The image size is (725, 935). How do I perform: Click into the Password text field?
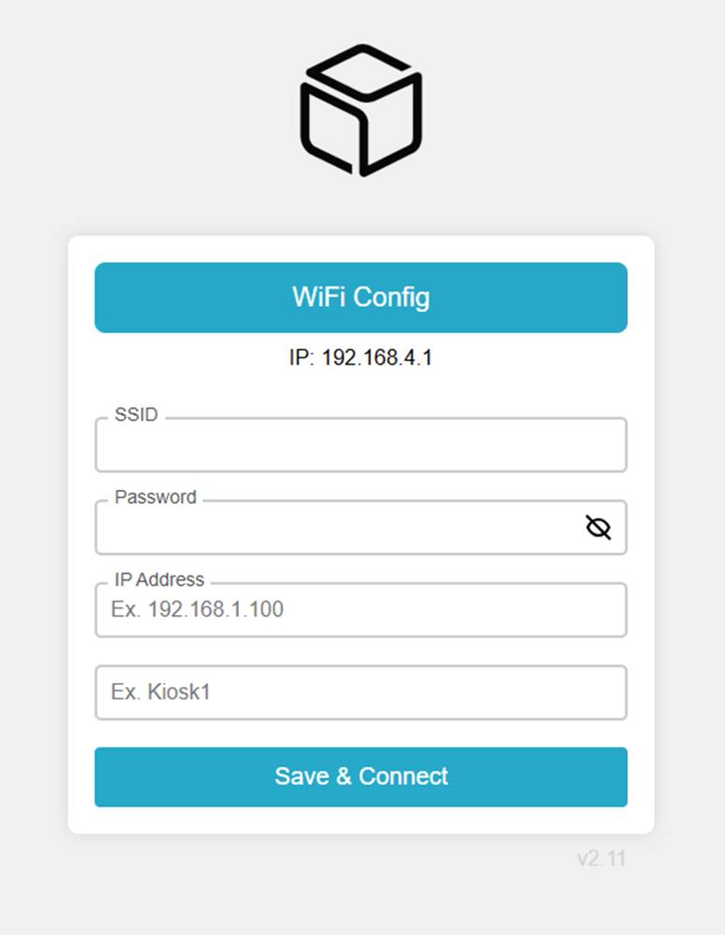pos(336,529)
